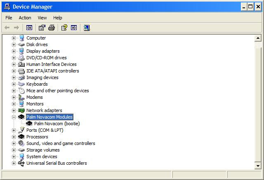This screenshot has width=264, height=180.
Task: Select IDE ATA/ATAPI controllers label
Action: 53,71
